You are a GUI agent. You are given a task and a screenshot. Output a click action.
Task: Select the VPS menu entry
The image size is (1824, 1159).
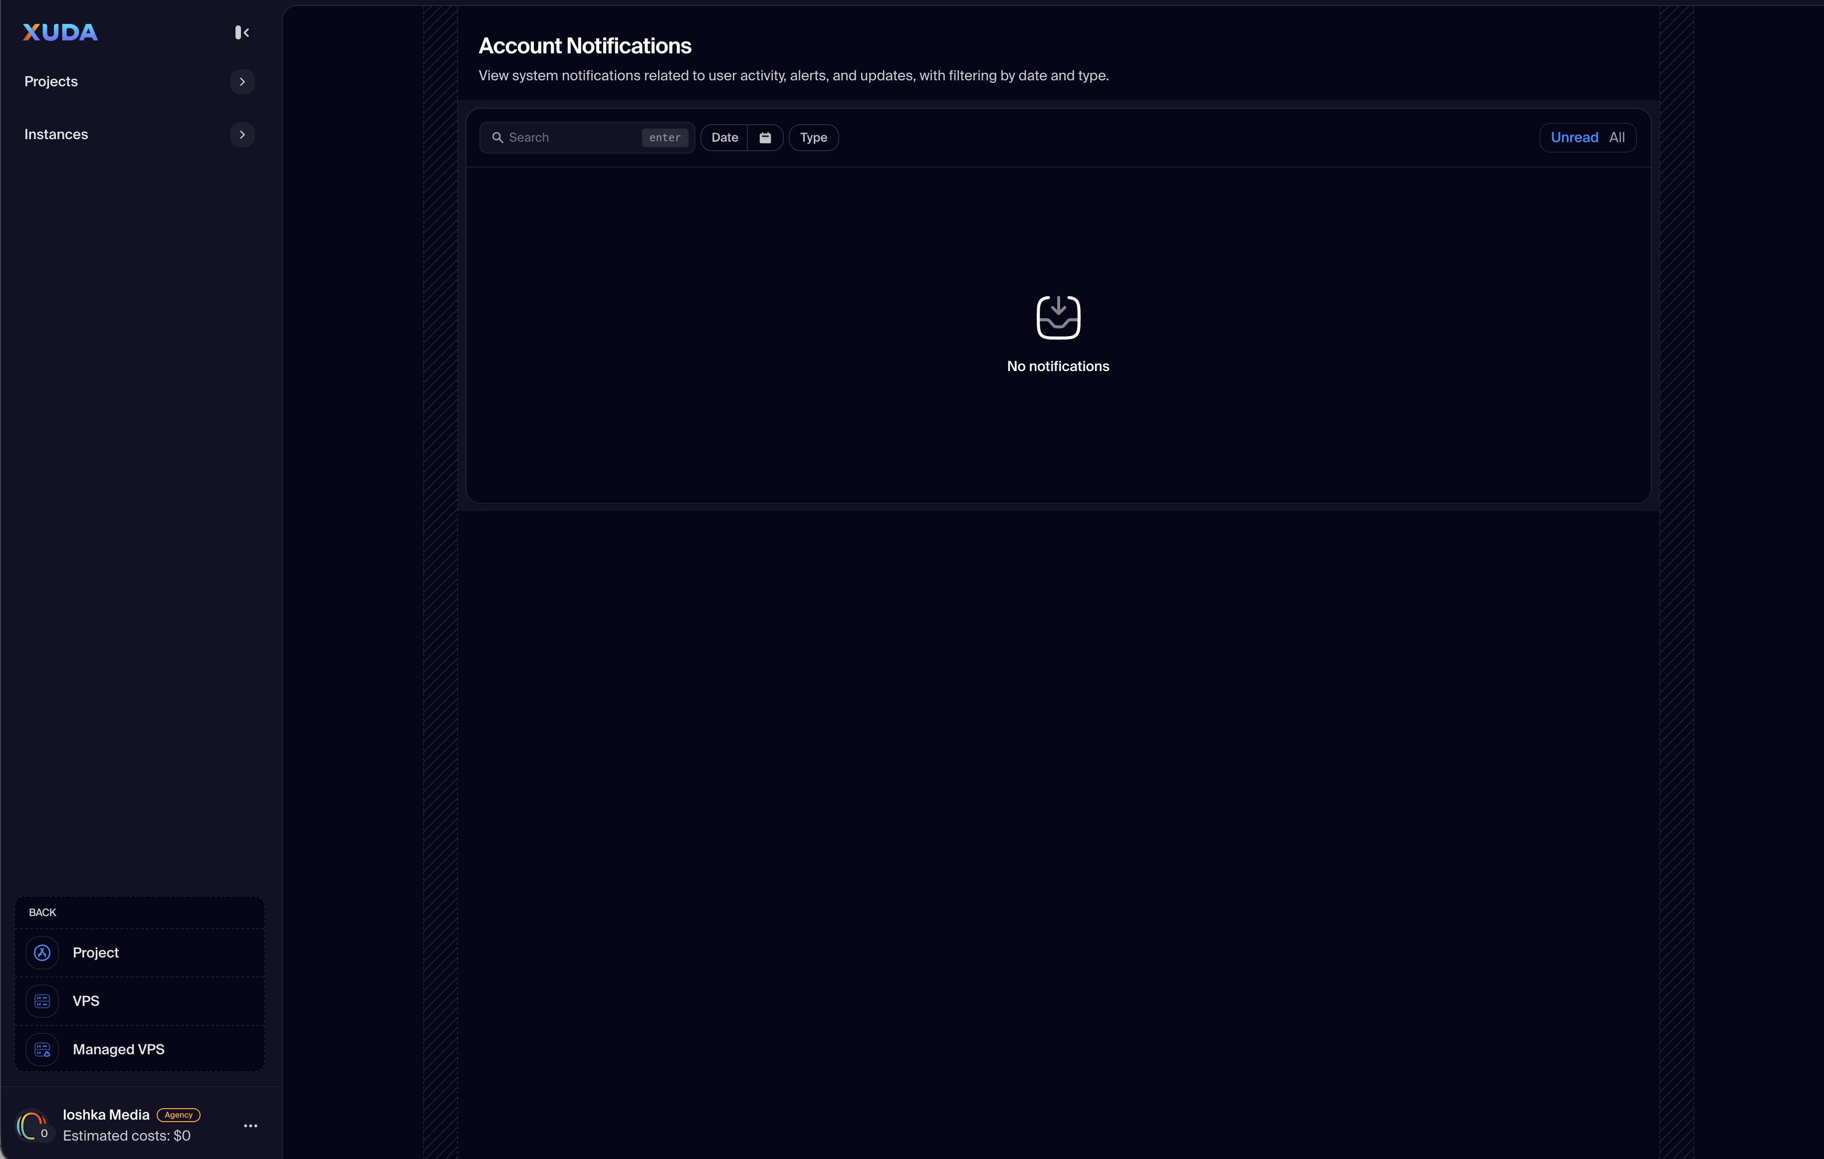click(86, 1001)
